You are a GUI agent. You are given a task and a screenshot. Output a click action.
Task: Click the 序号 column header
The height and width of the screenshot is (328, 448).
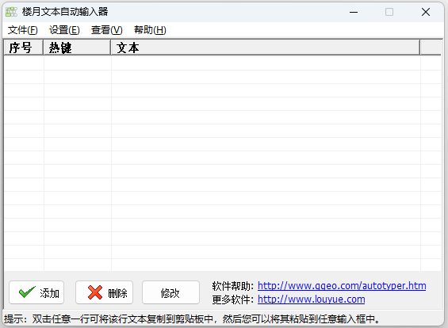(24, 48)
